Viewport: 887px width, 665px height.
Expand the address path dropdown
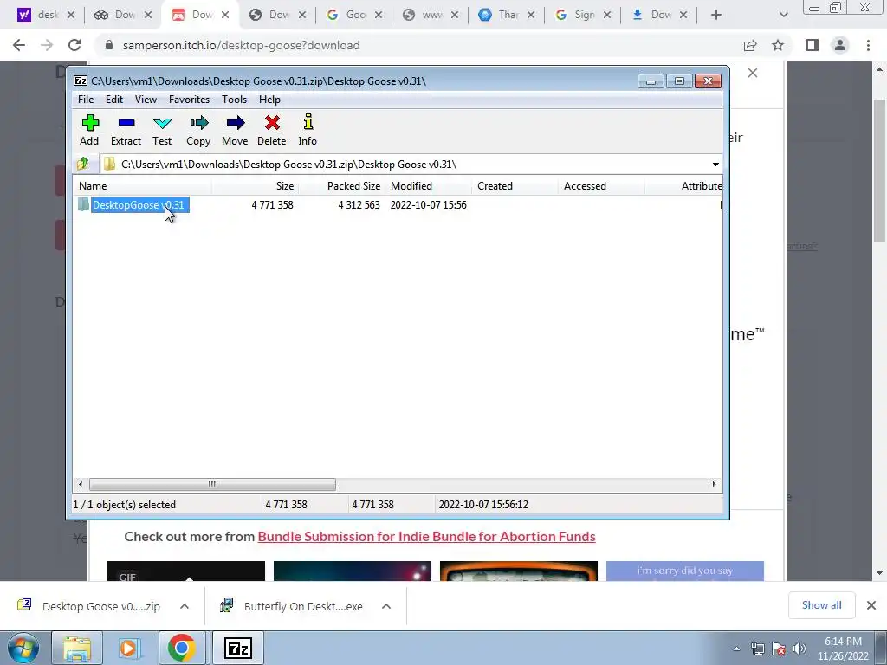[x=715, y=165]
